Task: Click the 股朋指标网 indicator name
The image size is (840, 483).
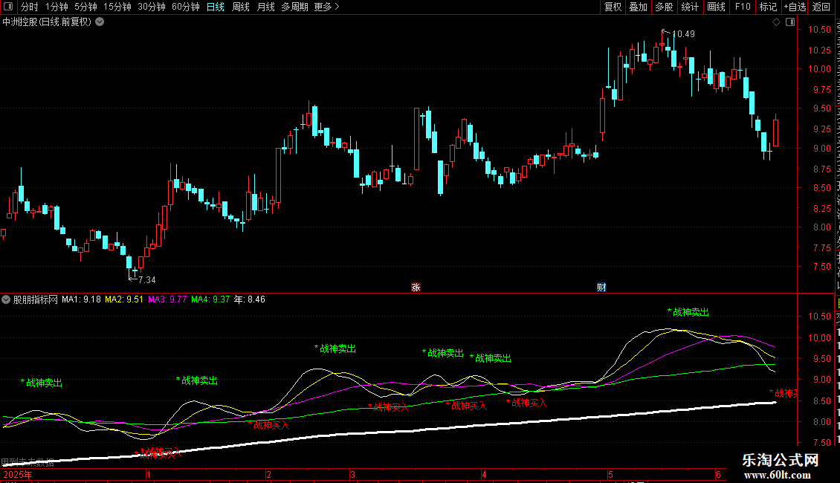Action: point(36,299)
